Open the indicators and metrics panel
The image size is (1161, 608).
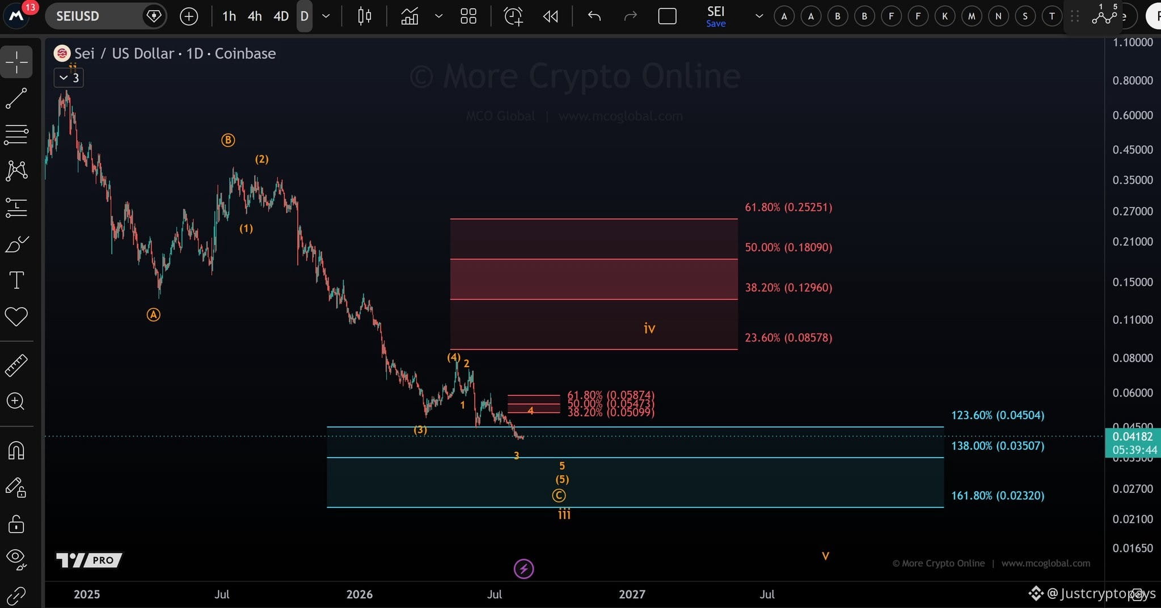pyautogui.click(x=409, y=16)
